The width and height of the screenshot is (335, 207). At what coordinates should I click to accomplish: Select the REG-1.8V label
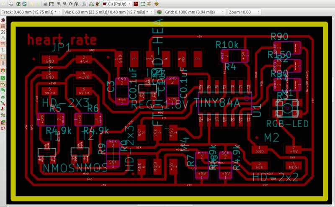point(160,105)
